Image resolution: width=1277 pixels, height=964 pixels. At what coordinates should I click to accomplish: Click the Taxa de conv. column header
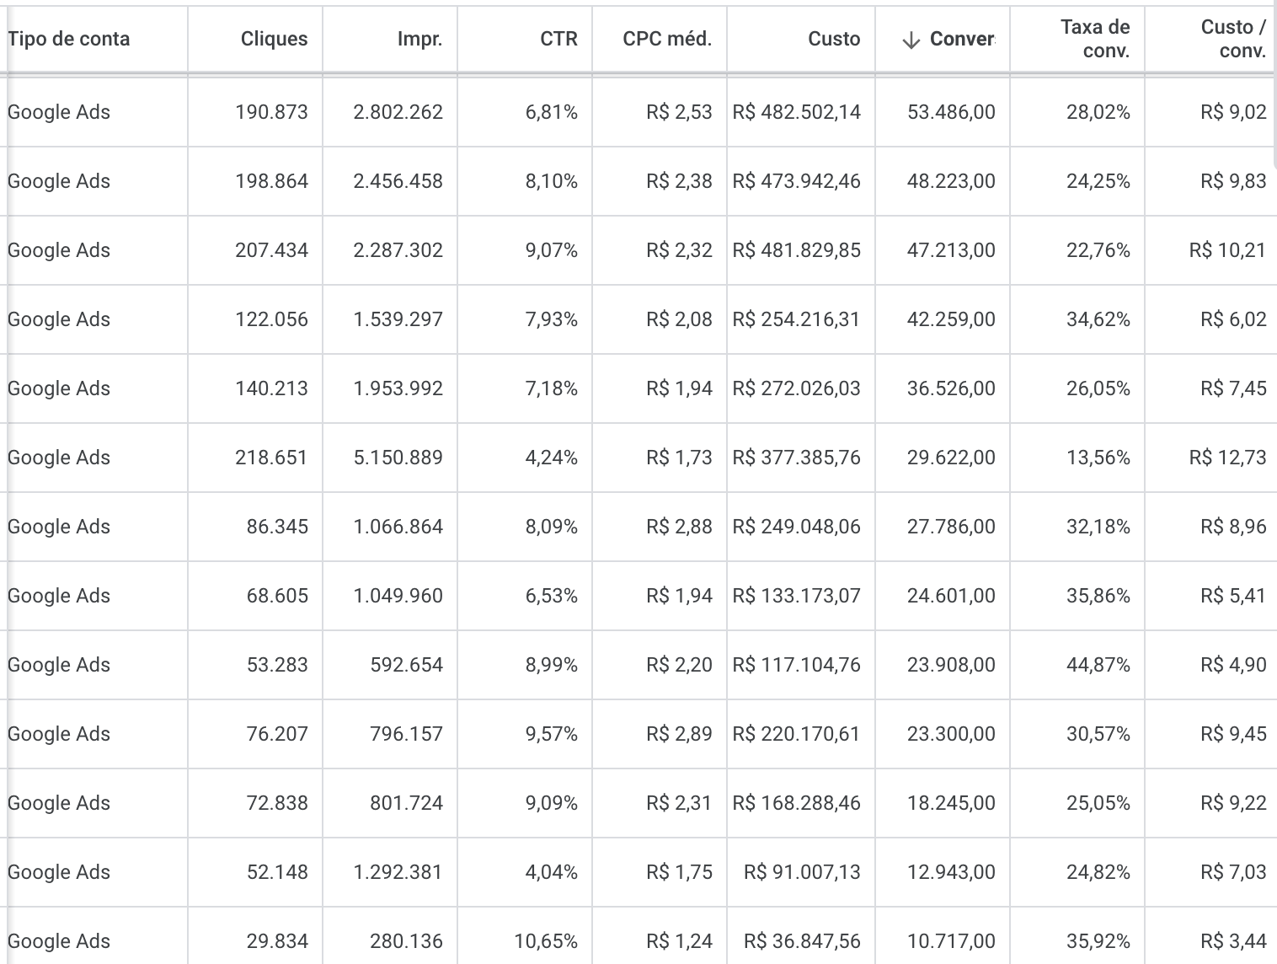click(x=1095, y=39)
